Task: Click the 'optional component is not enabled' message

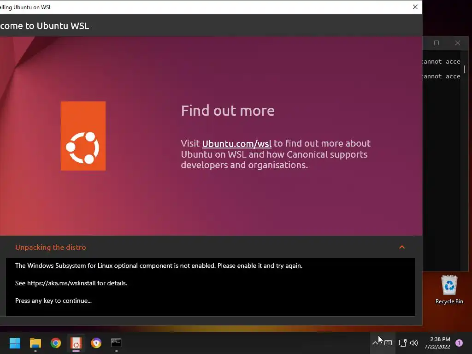Action: [159, 266]
